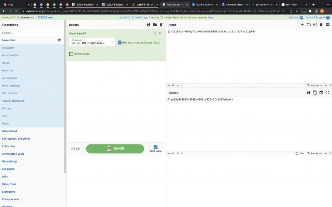Image resolution: width=332 pixels, height=207 pixels.
Task: Collapse the Favourites category
Action: click(32, 40)
